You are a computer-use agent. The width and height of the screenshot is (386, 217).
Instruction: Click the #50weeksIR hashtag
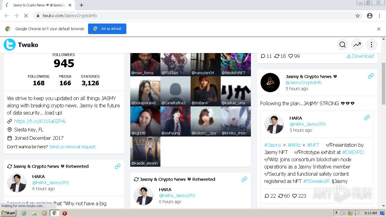point(317,181)
